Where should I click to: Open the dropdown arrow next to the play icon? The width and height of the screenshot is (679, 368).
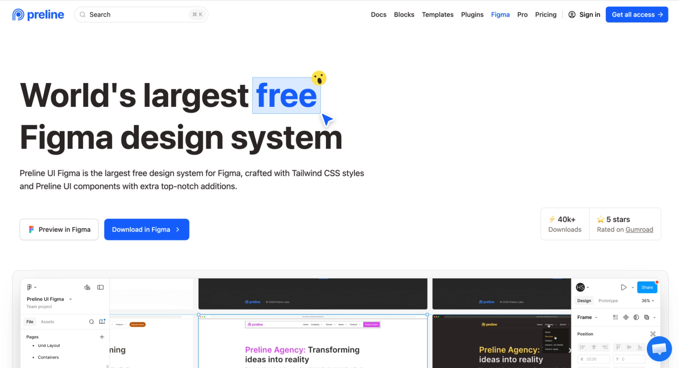[x=633, y=287]
